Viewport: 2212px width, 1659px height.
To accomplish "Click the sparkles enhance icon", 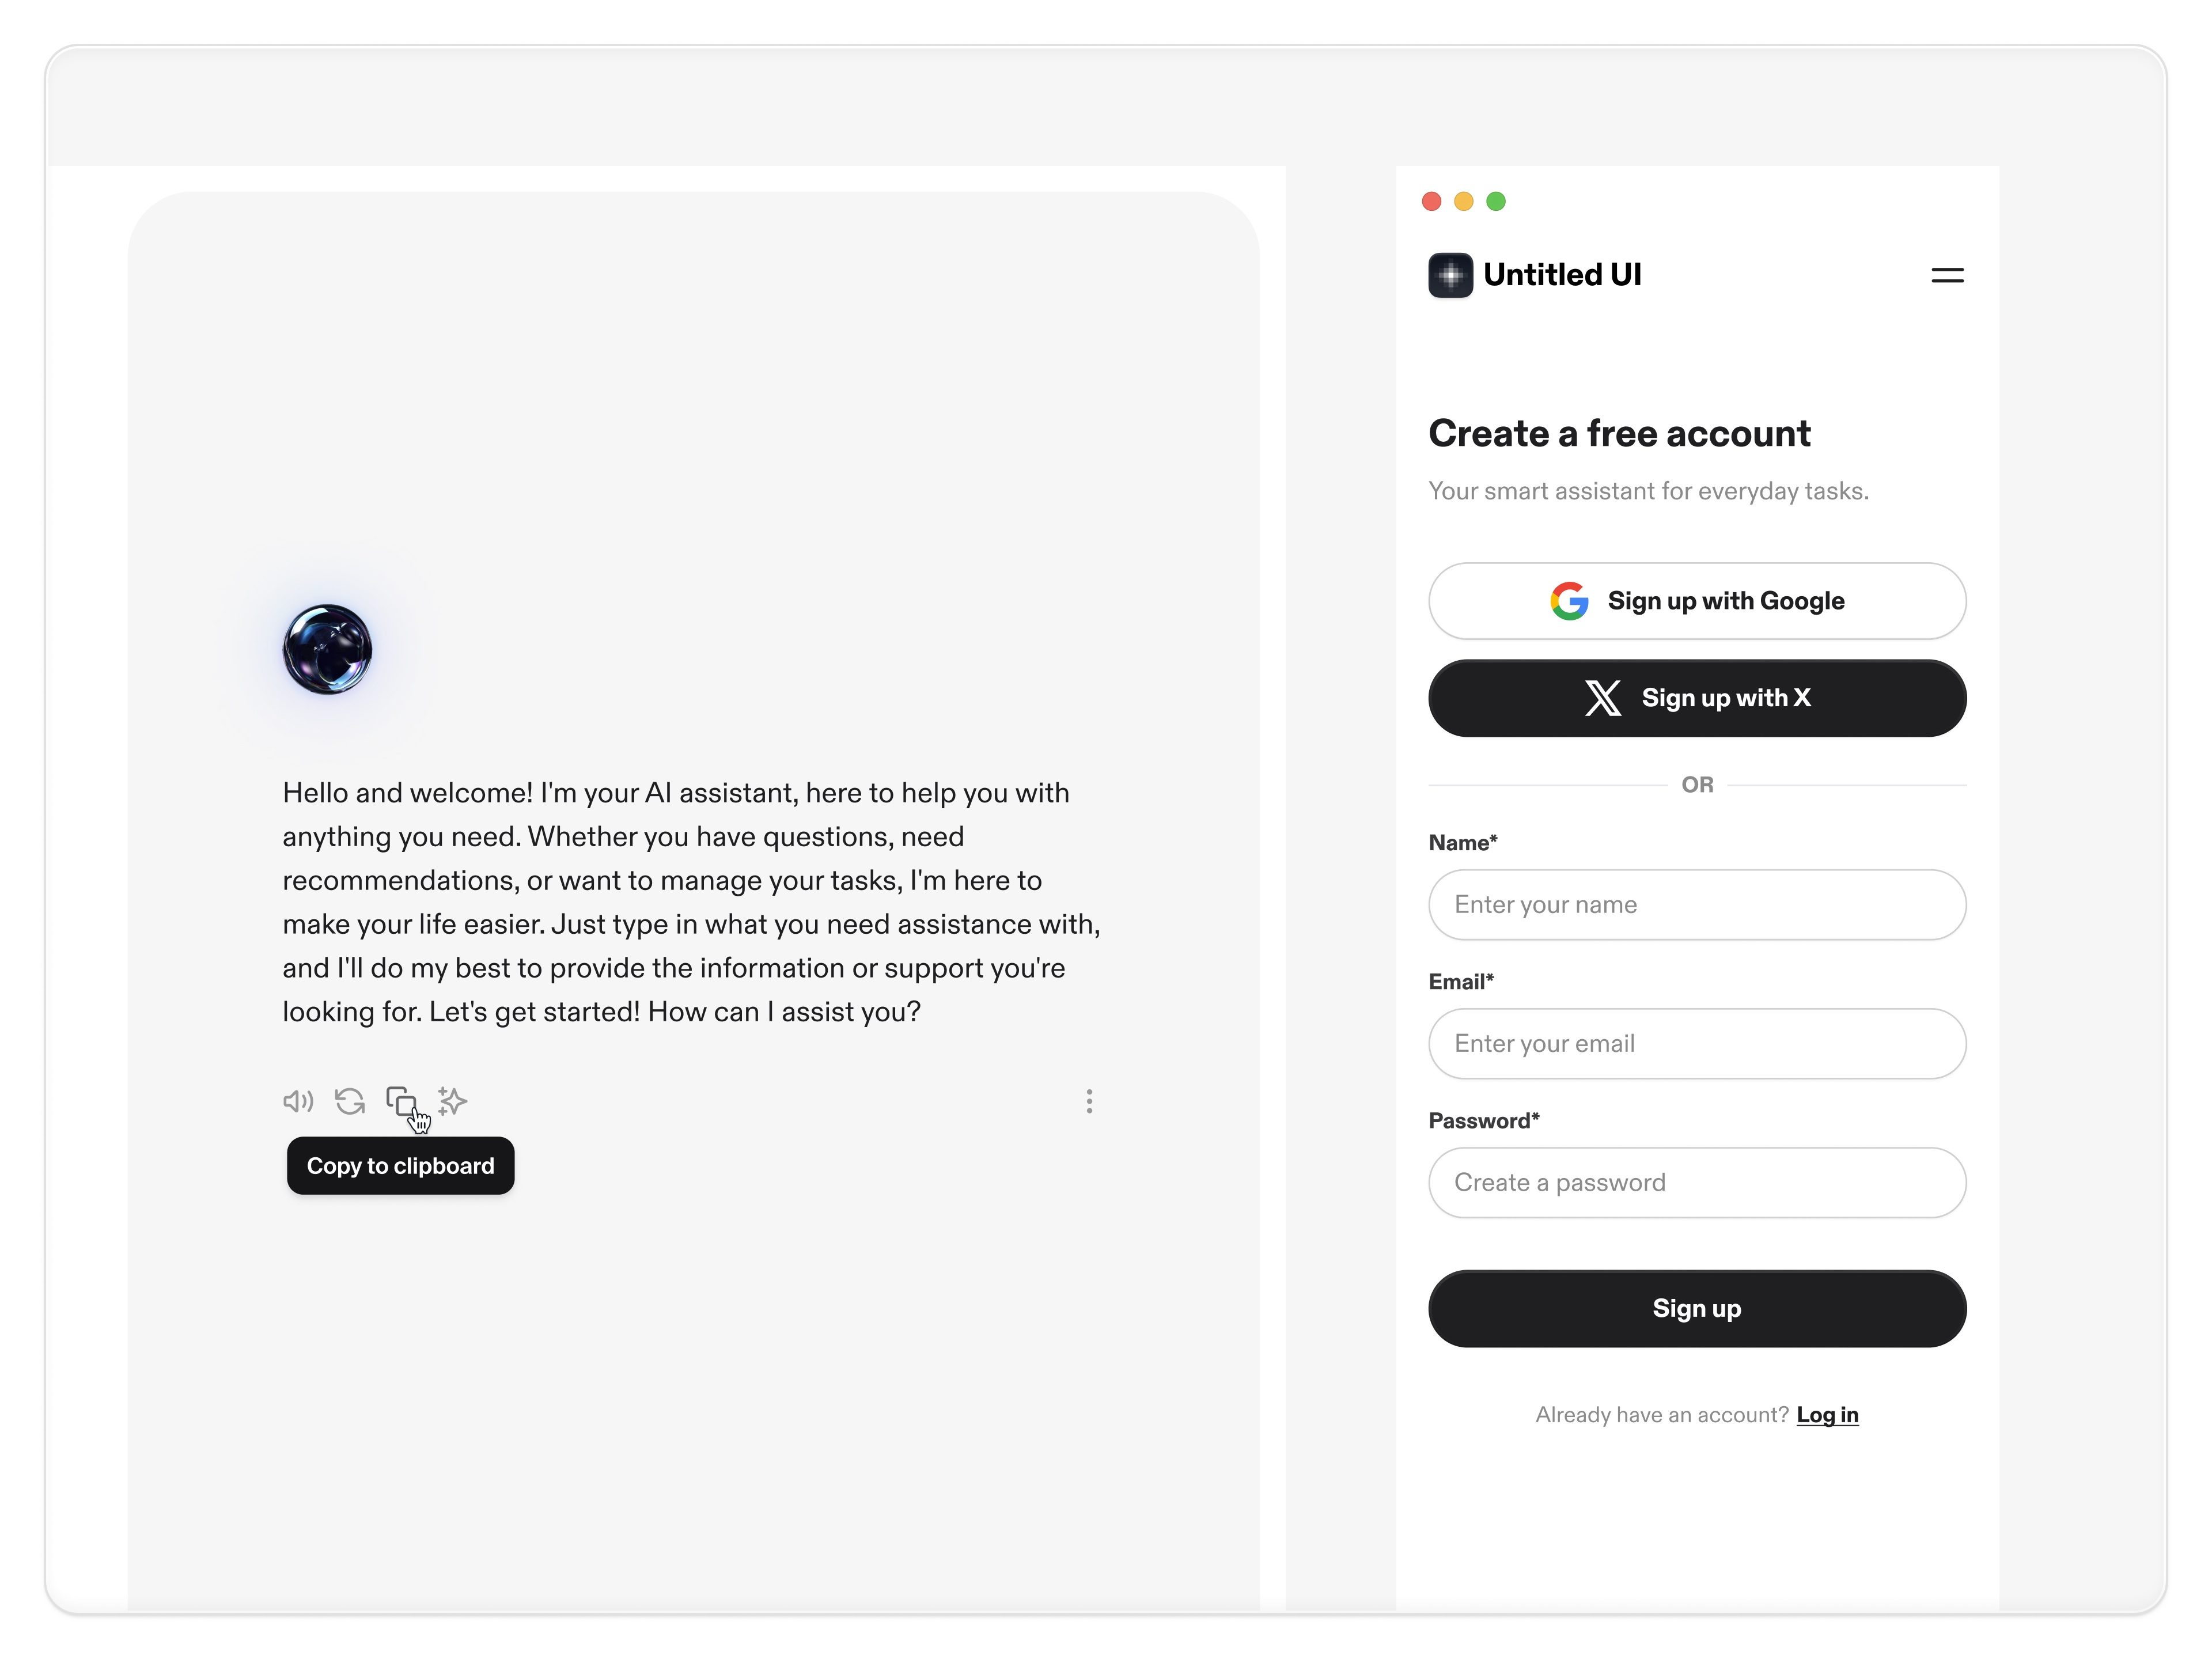I will coord(452,1101).
